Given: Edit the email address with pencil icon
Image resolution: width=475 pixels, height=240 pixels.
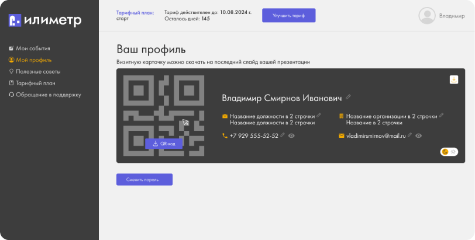Looking at the screenshot, I should click(x=410, y=135).
